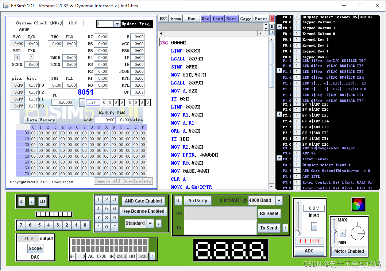This screenshot has width=386, height=271.
Task: Click the info icon under the keypad Standard dropdown
Action: [x=158, y=223]
